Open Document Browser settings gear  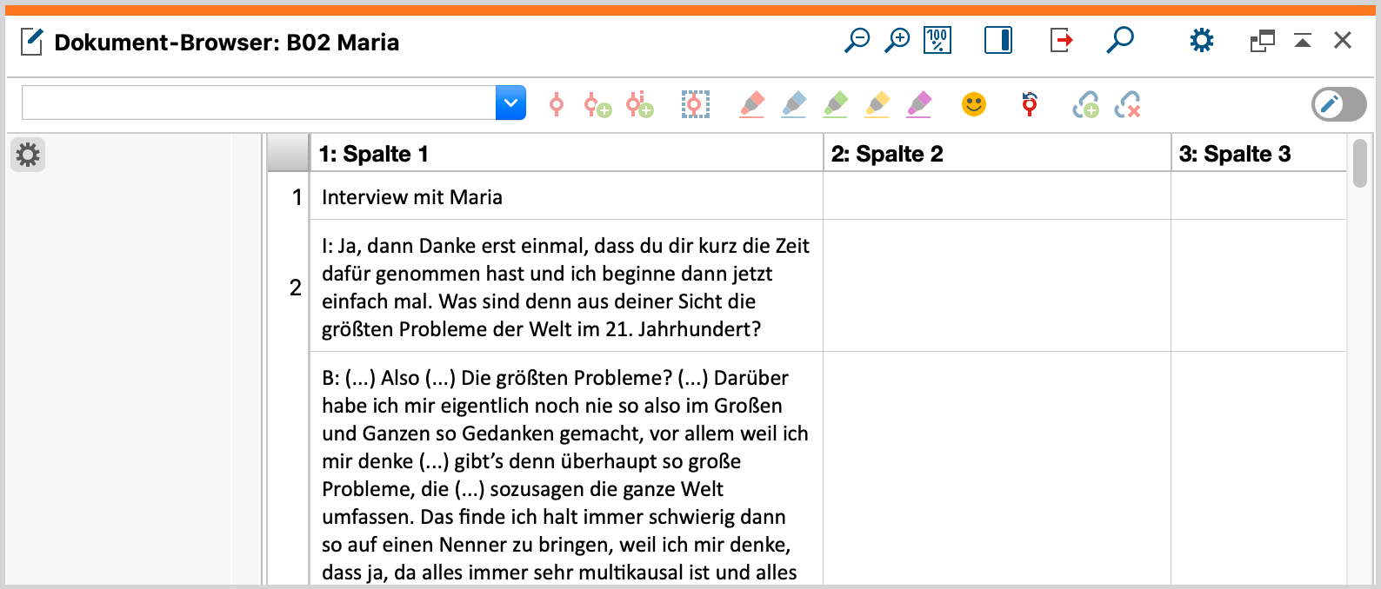(1201, 40)
